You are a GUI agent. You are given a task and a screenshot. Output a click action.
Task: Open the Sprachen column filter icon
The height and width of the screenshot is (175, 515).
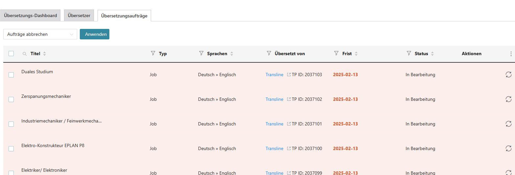201,53
